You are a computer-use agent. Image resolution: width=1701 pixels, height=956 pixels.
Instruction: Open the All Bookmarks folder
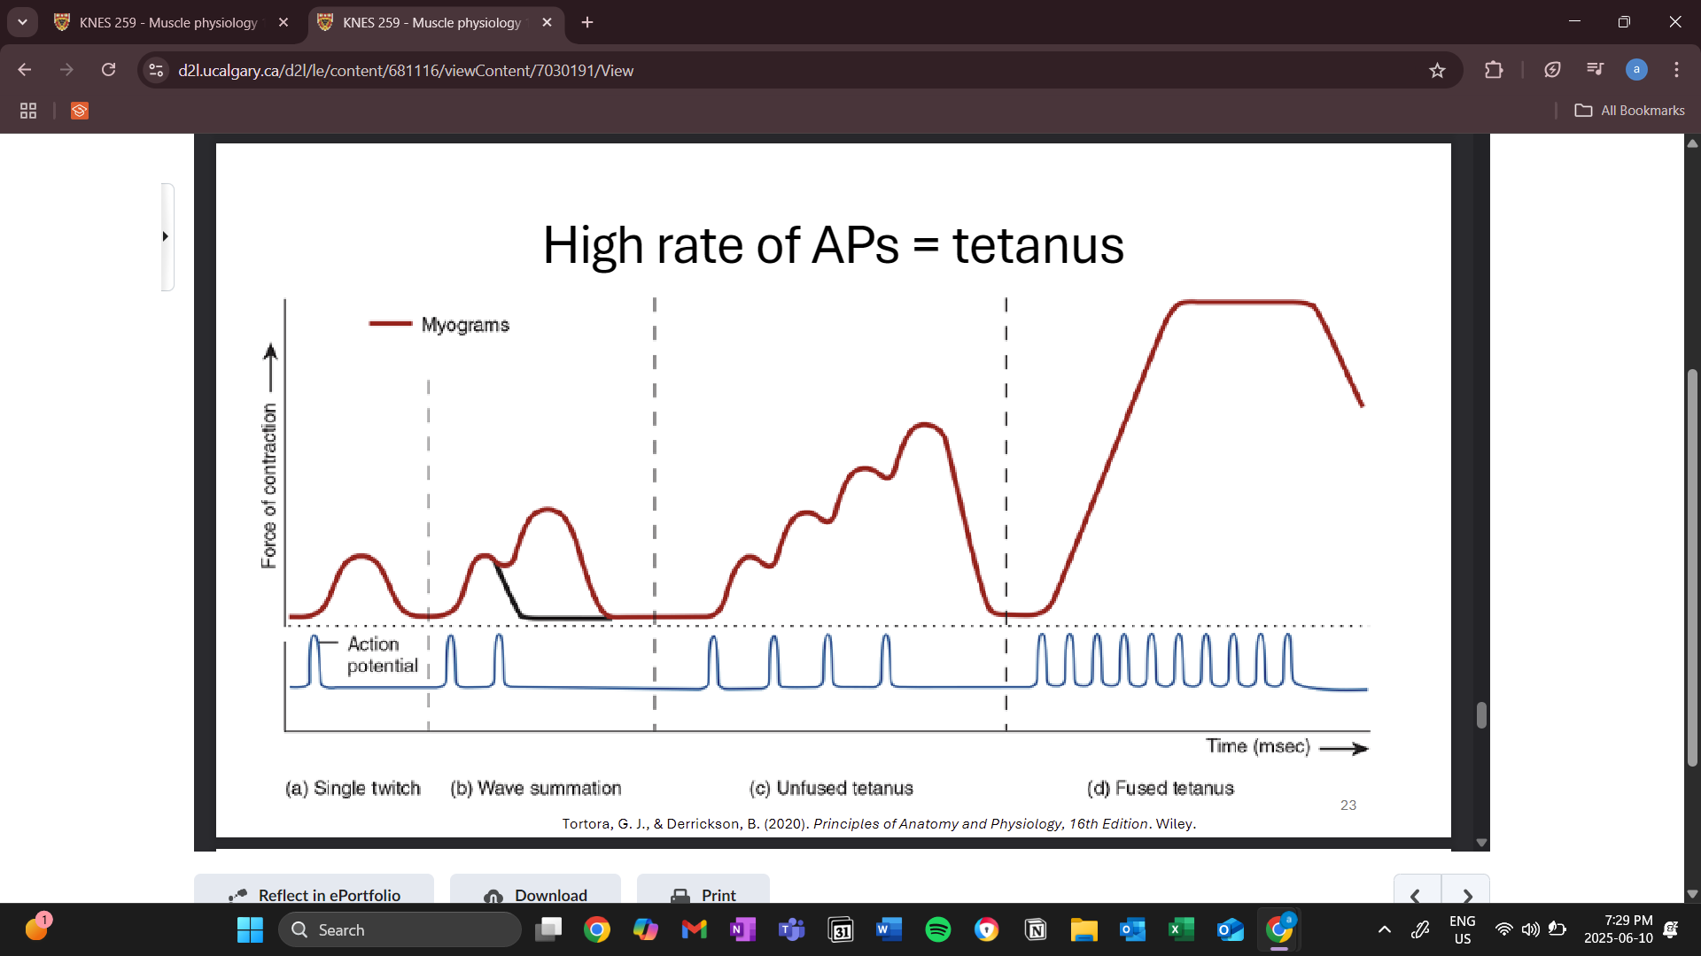click(x=1629, y=111)
